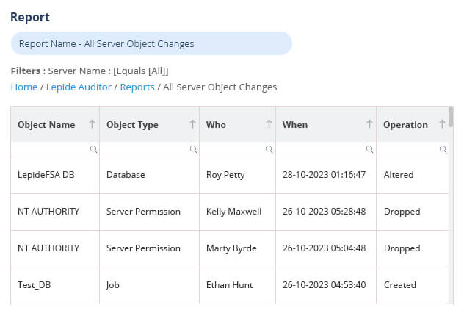
Task: Click timestamp 28-10-2023 01:16:47
Action: click(324, 175)
